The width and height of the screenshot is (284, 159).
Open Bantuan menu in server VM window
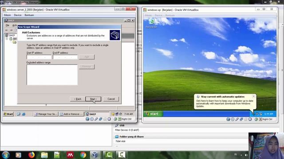(29, 15)
